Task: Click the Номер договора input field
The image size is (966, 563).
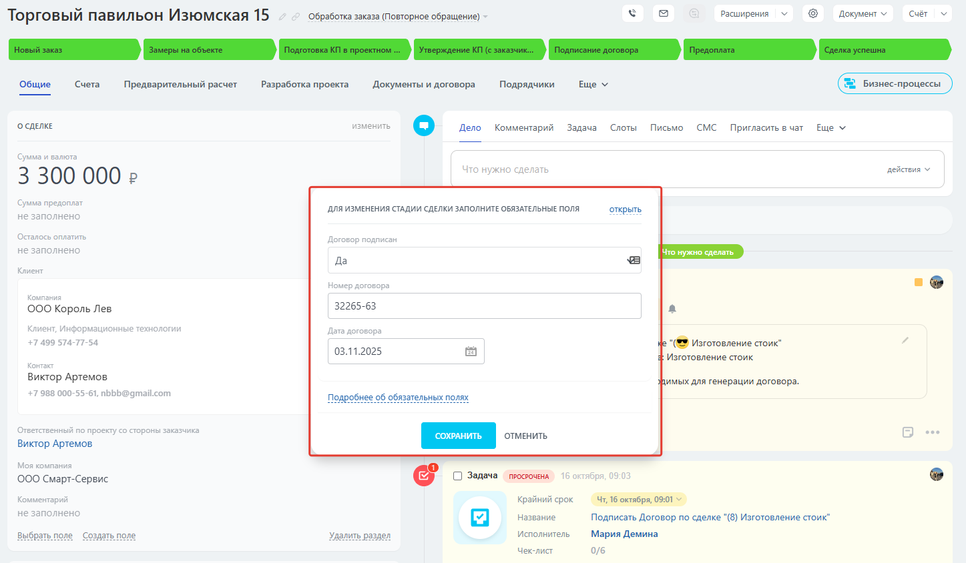Action: [x=485, y=306]
